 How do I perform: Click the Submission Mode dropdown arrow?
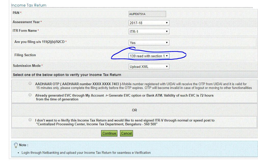(167, 66)
